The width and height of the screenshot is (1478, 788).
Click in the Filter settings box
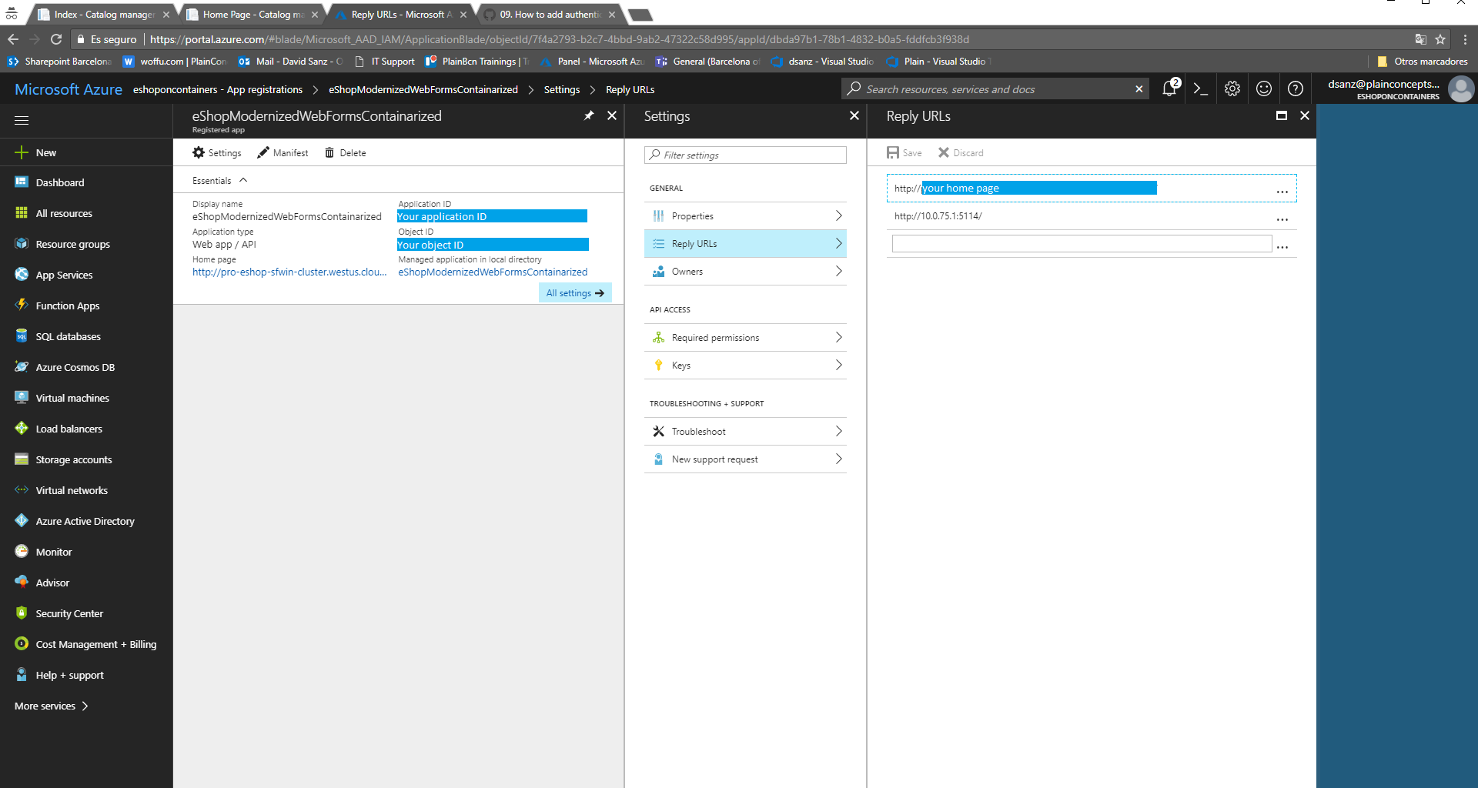tap(745, 155)
